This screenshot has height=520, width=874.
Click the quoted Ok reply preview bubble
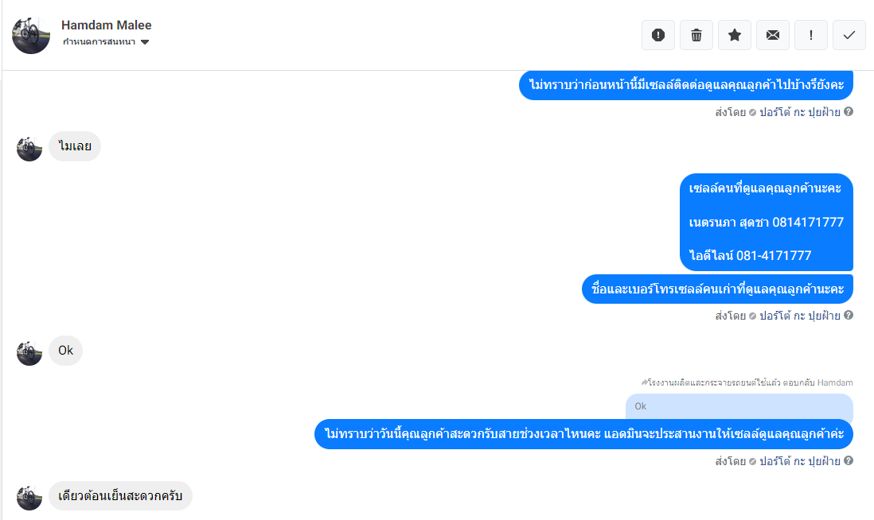(x=739, y=406)
